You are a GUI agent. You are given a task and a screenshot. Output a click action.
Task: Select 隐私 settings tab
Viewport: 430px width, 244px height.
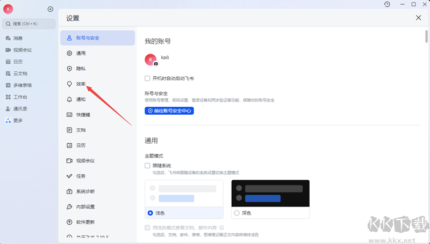click(x=98, y=69)
